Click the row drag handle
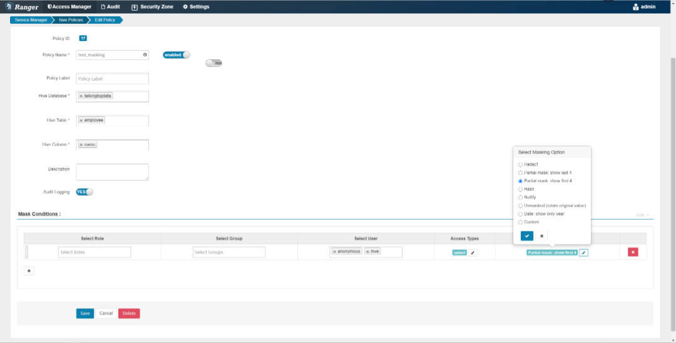676x343 pixels. [26, 252]
